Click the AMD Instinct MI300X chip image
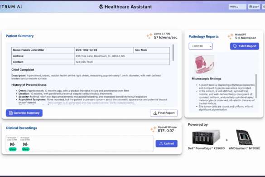This screenshot has width=265, height=177. tap(244, 138)
